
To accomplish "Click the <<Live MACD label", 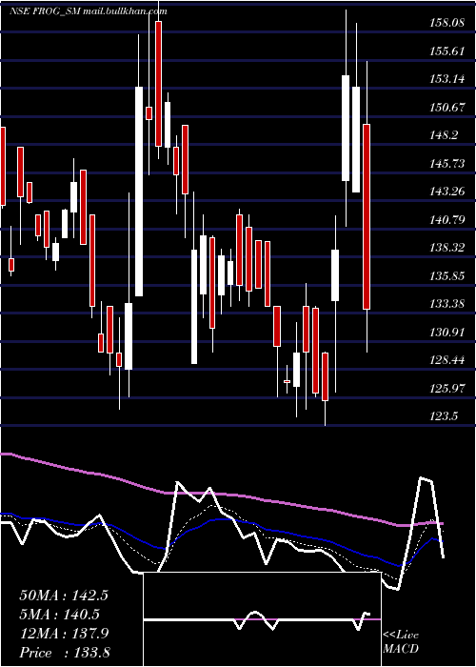I will [x=401, y=642].
